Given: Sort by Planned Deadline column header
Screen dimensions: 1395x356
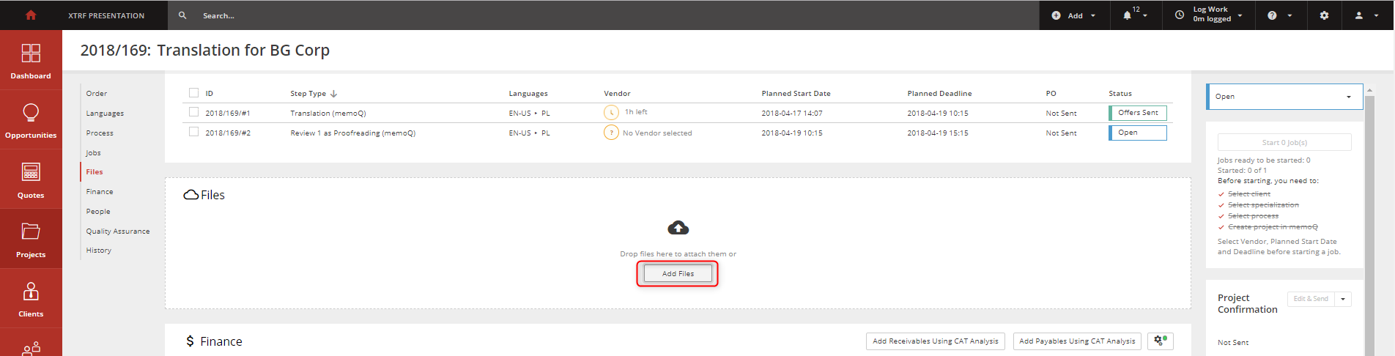Looking at the screenshot, I should click(x=939, y=94).
